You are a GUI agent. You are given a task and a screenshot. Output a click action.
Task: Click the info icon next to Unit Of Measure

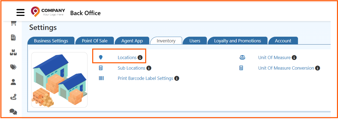(294, 57)
